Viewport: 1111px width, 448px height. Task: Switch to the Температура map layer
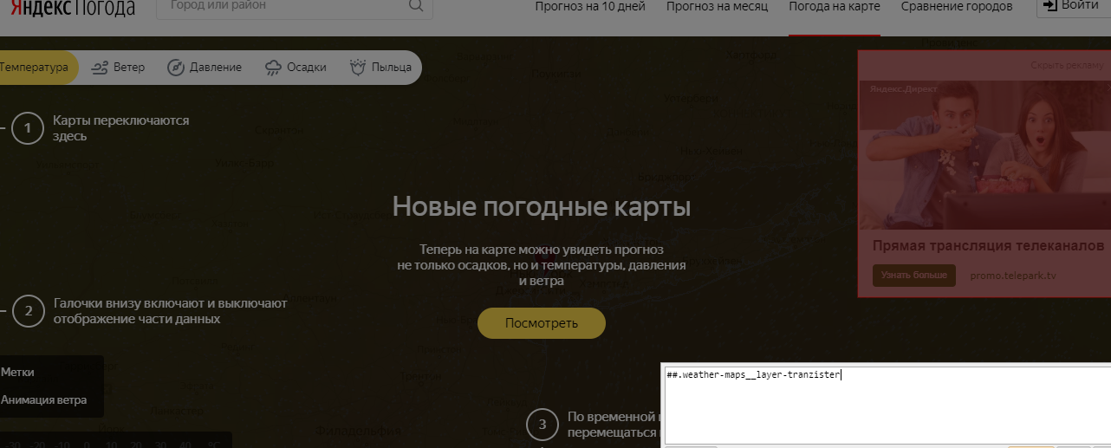point(35,68)
